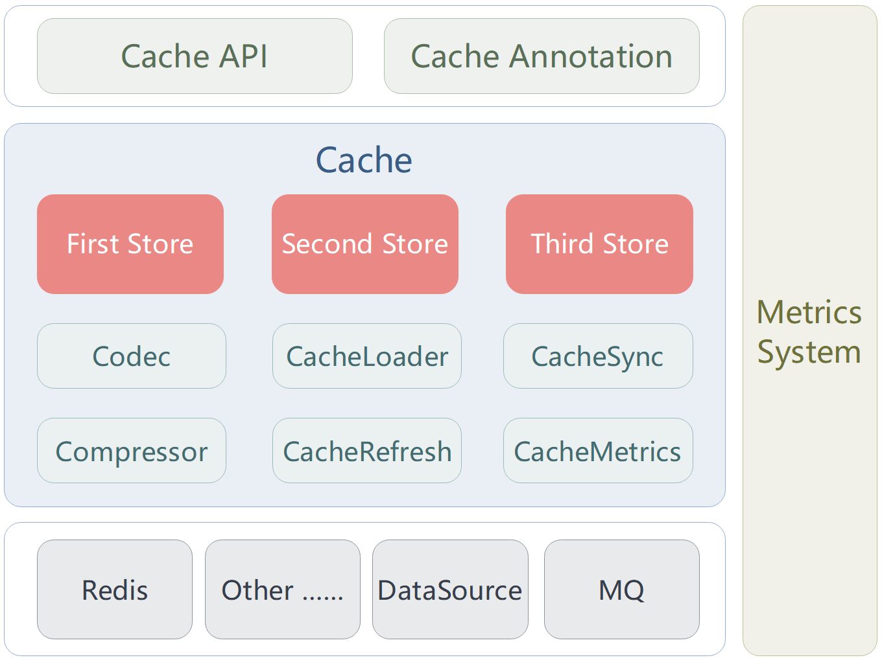Click the DataSource gray box
The width and height of the screenshot is (882, 660).
click(450, 589)
